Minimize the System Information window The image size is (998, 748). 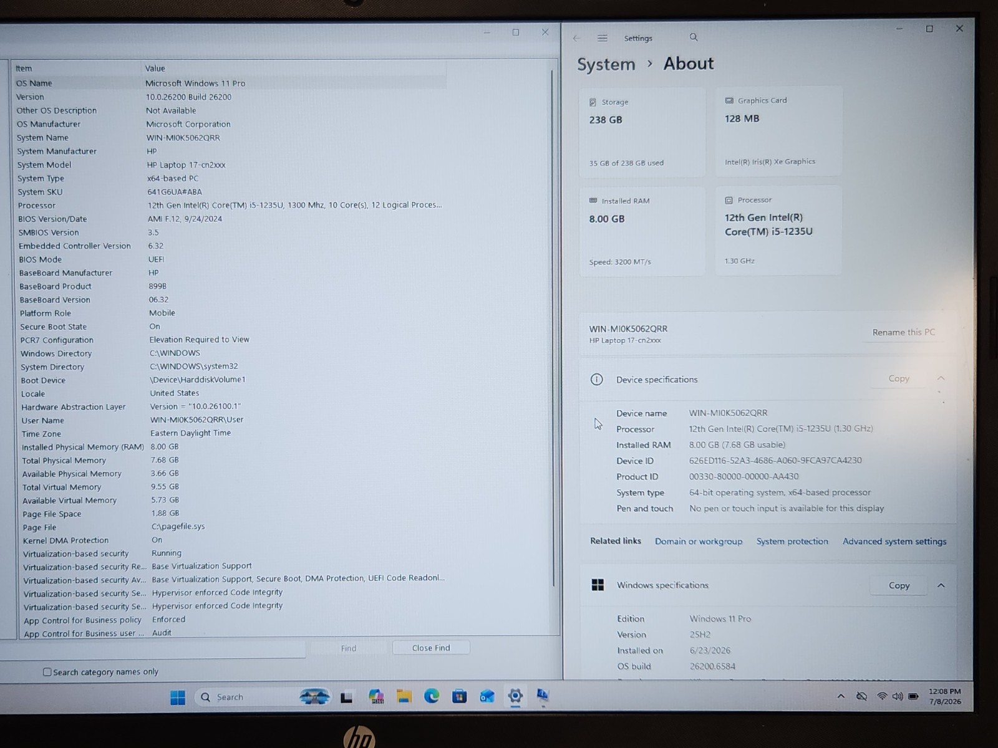pos(487,32)
